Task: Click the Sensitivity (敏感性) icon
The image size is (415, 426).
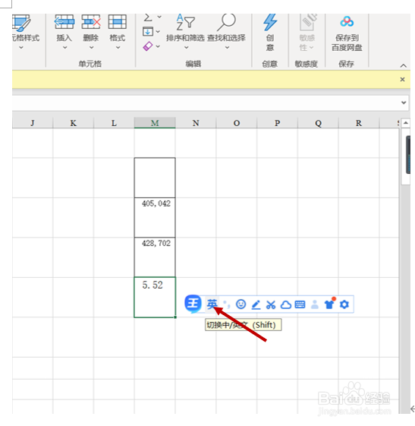Action: (307, 22)
